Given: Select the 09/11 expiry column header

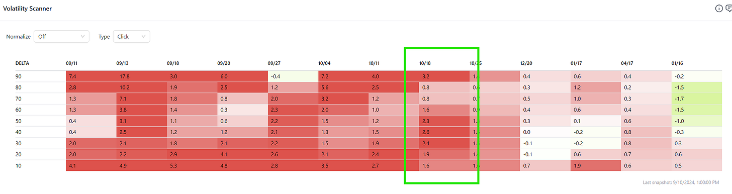Looking at the screenshot, I should [x=72, y=63].
